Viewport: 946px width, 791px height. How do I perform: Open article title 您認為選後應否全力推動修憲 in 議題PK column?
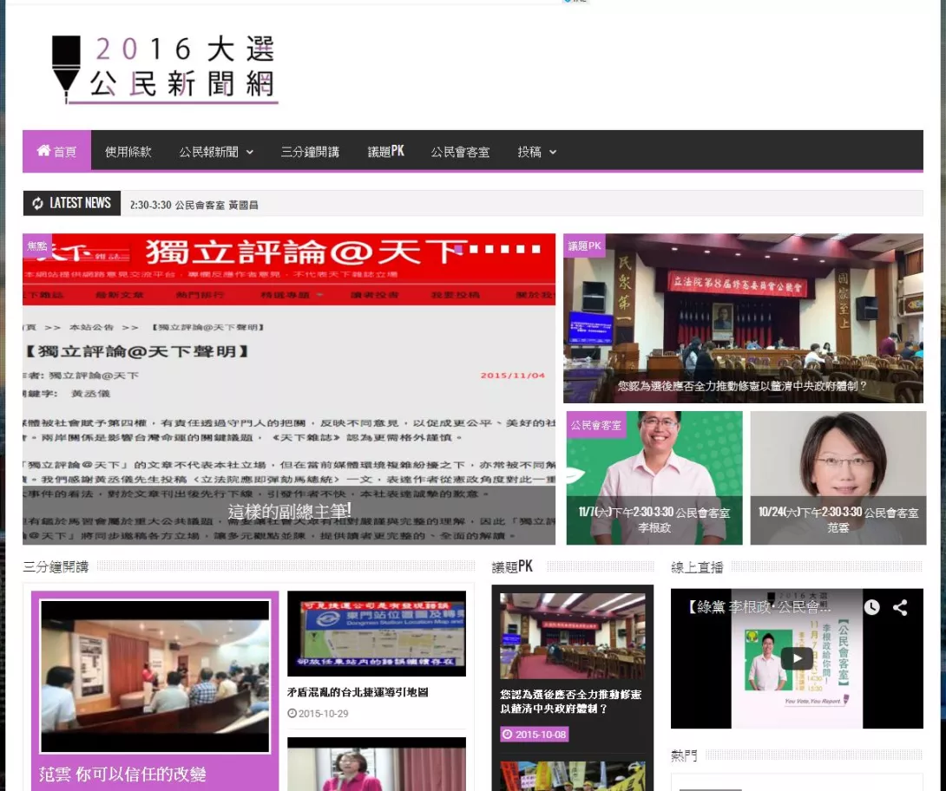coord(571,701)
